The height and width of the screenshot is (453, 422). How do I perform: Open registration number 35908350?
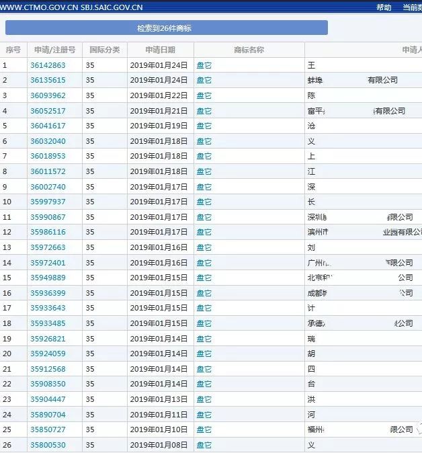coord(48,384)
